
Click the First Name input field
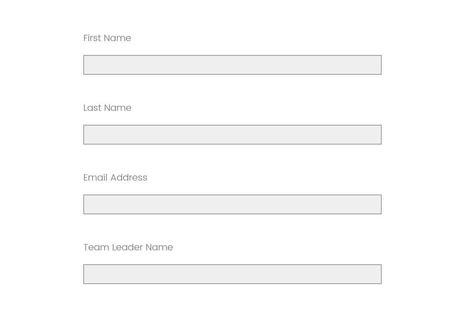click(x=232, y=65)
